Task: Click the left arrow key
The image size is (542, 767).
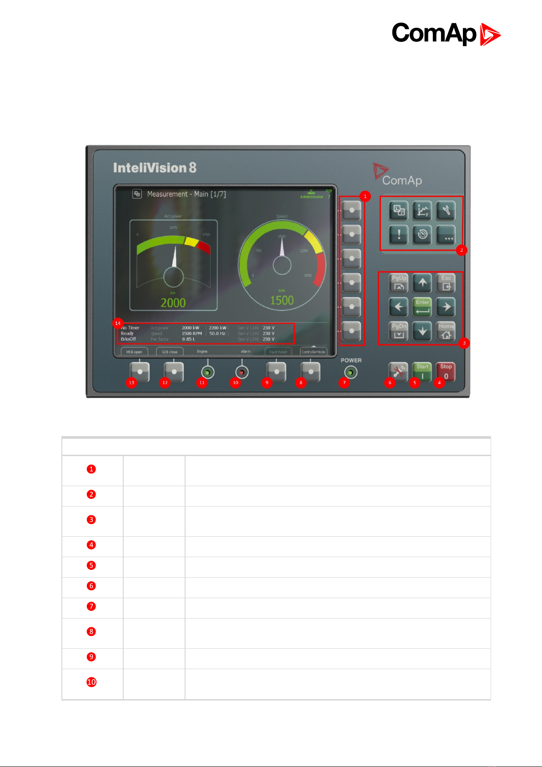Action: tap(399, 307)
